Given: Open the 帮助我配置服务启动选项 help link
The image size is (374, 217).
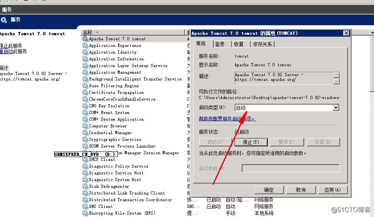Looking at the screenshot, I should tap(227, 118).
